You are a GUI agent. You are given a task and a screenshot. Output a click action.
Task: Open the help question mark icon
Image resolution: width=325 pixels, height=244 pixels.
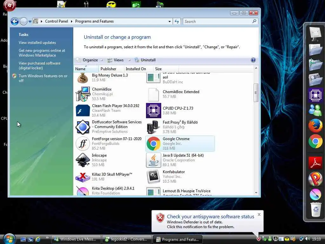click(x=253, y=60)
